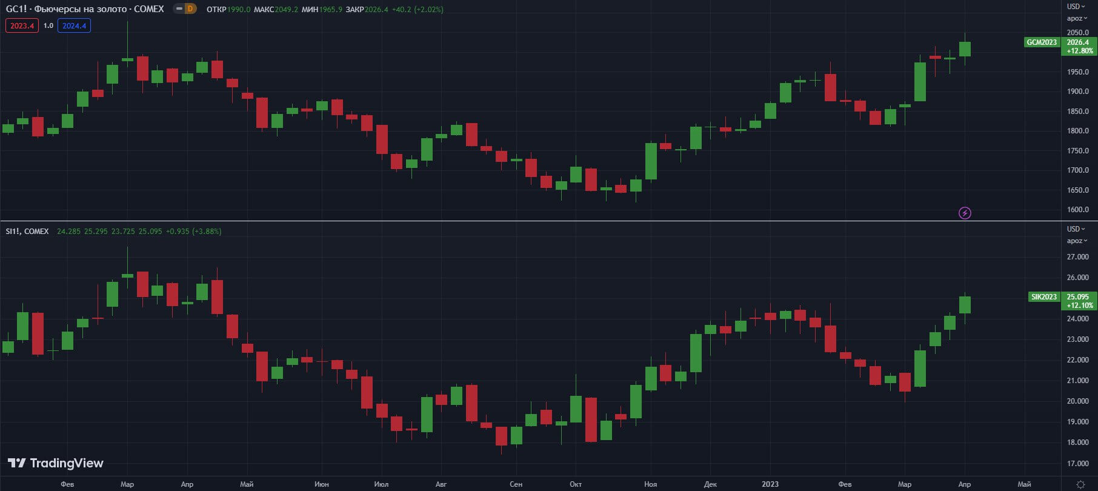Open chart settings gear icon

pos(1080,484)
